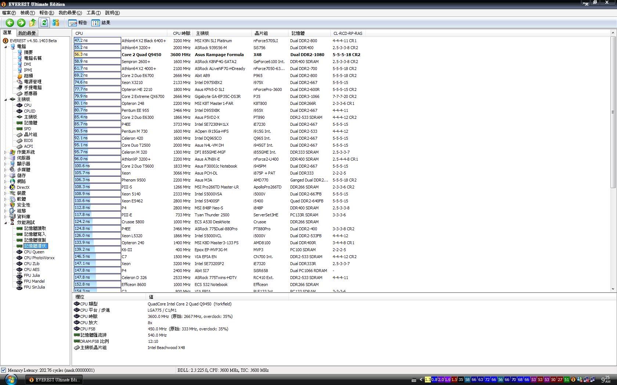Select the FPU Mandel benchmark item
This screenshot has height=385, width=617.
click(34, 281)
